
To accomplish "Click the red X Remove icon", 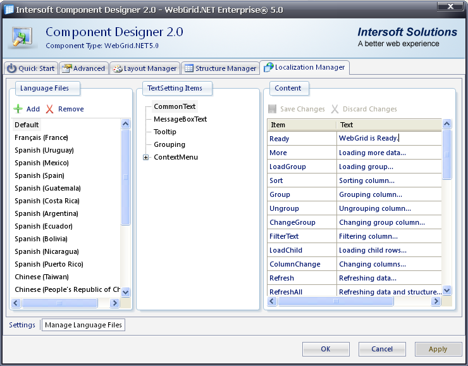I will (49, 109).
